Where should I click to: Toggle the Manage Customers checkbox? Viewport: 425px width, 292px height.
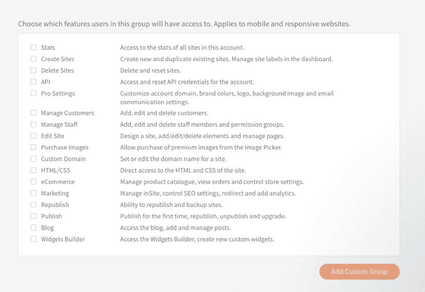(x=33, y=113)
